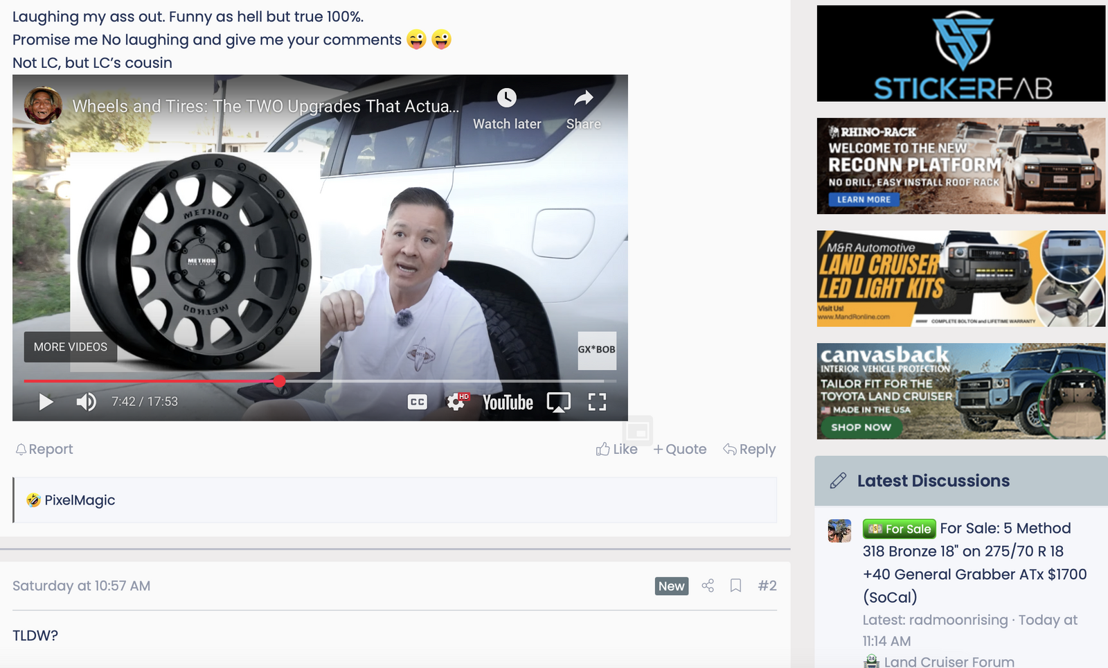Screen dimensions: 1108x668
Task: Click the laughing reaction emoji icon
Action: [33, 500]
